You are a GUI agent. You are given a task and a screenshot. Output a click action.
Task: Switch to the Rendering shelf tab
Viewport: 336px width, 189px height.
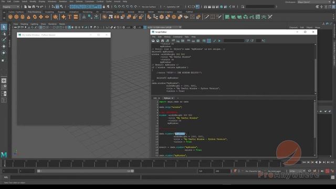click(88, 12)
